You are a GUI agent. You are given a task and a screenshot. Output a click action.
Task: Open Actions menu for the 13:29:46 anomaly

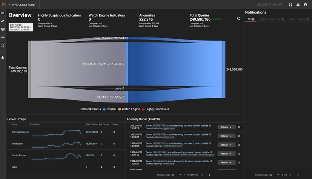[x=226, y=153]
